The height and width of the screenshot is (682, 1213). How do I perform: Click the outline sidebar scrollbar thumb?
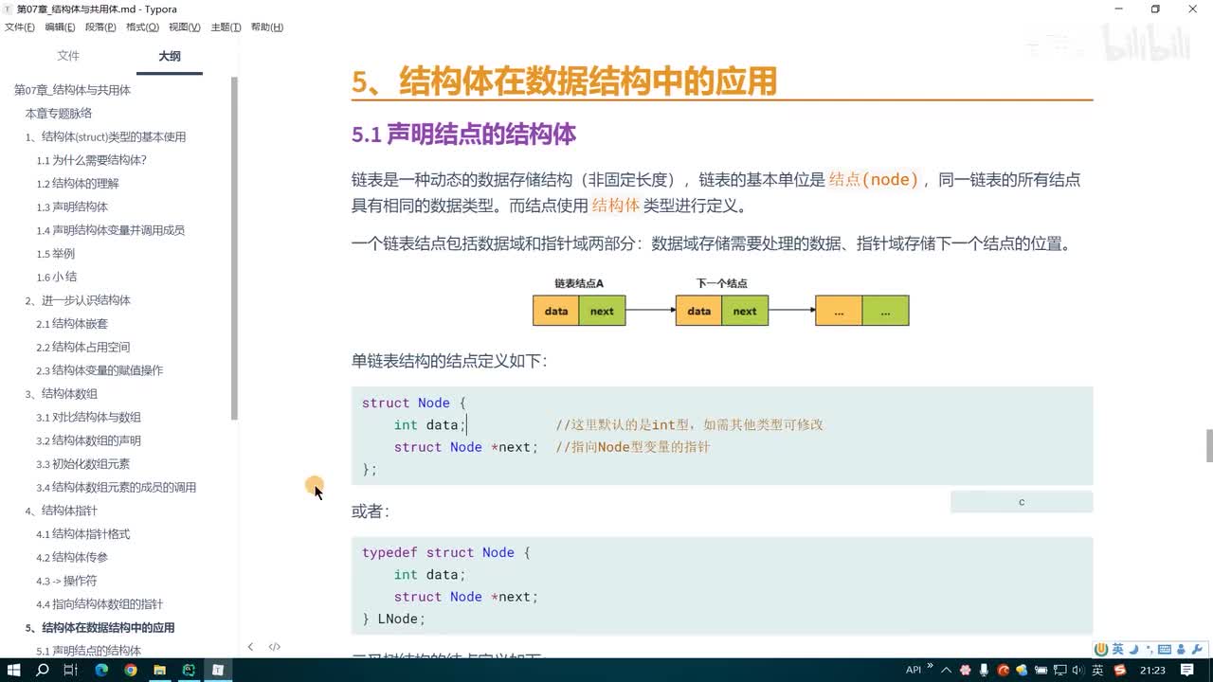[x=234, y=248]
